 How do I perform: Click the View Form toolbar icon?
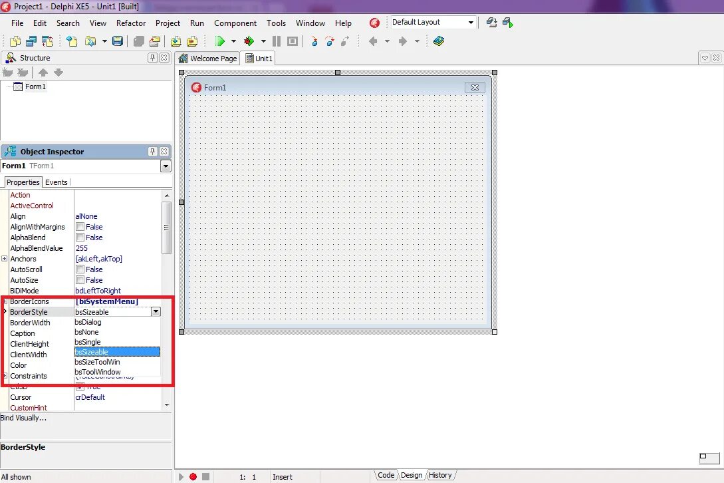[31, 41]
